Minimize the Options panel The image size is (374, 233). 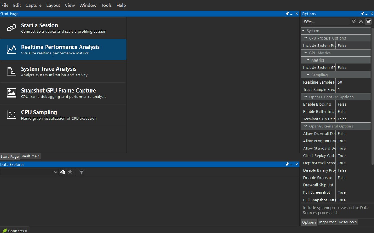pos(367,14)
